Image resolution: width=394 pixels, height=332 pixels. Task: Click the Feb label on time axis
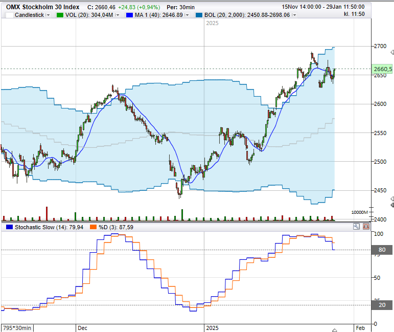tap(360, 328)
